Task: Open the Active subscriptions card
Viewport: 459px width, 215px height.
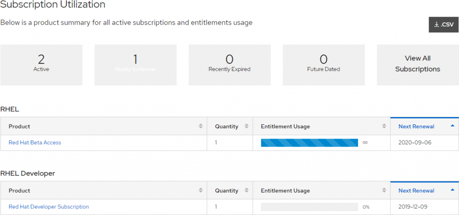Action: pos(41,64)
